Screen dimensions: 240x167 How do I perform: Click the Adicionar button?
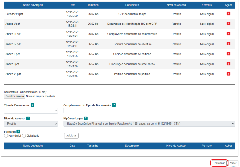click(x=71, y=136)
